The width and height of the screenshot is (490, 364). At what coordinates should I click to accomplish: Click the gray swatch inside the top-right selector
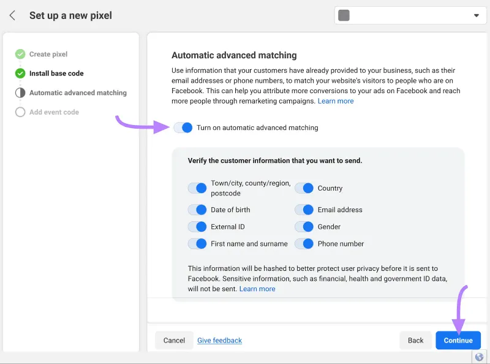point(344,15)
